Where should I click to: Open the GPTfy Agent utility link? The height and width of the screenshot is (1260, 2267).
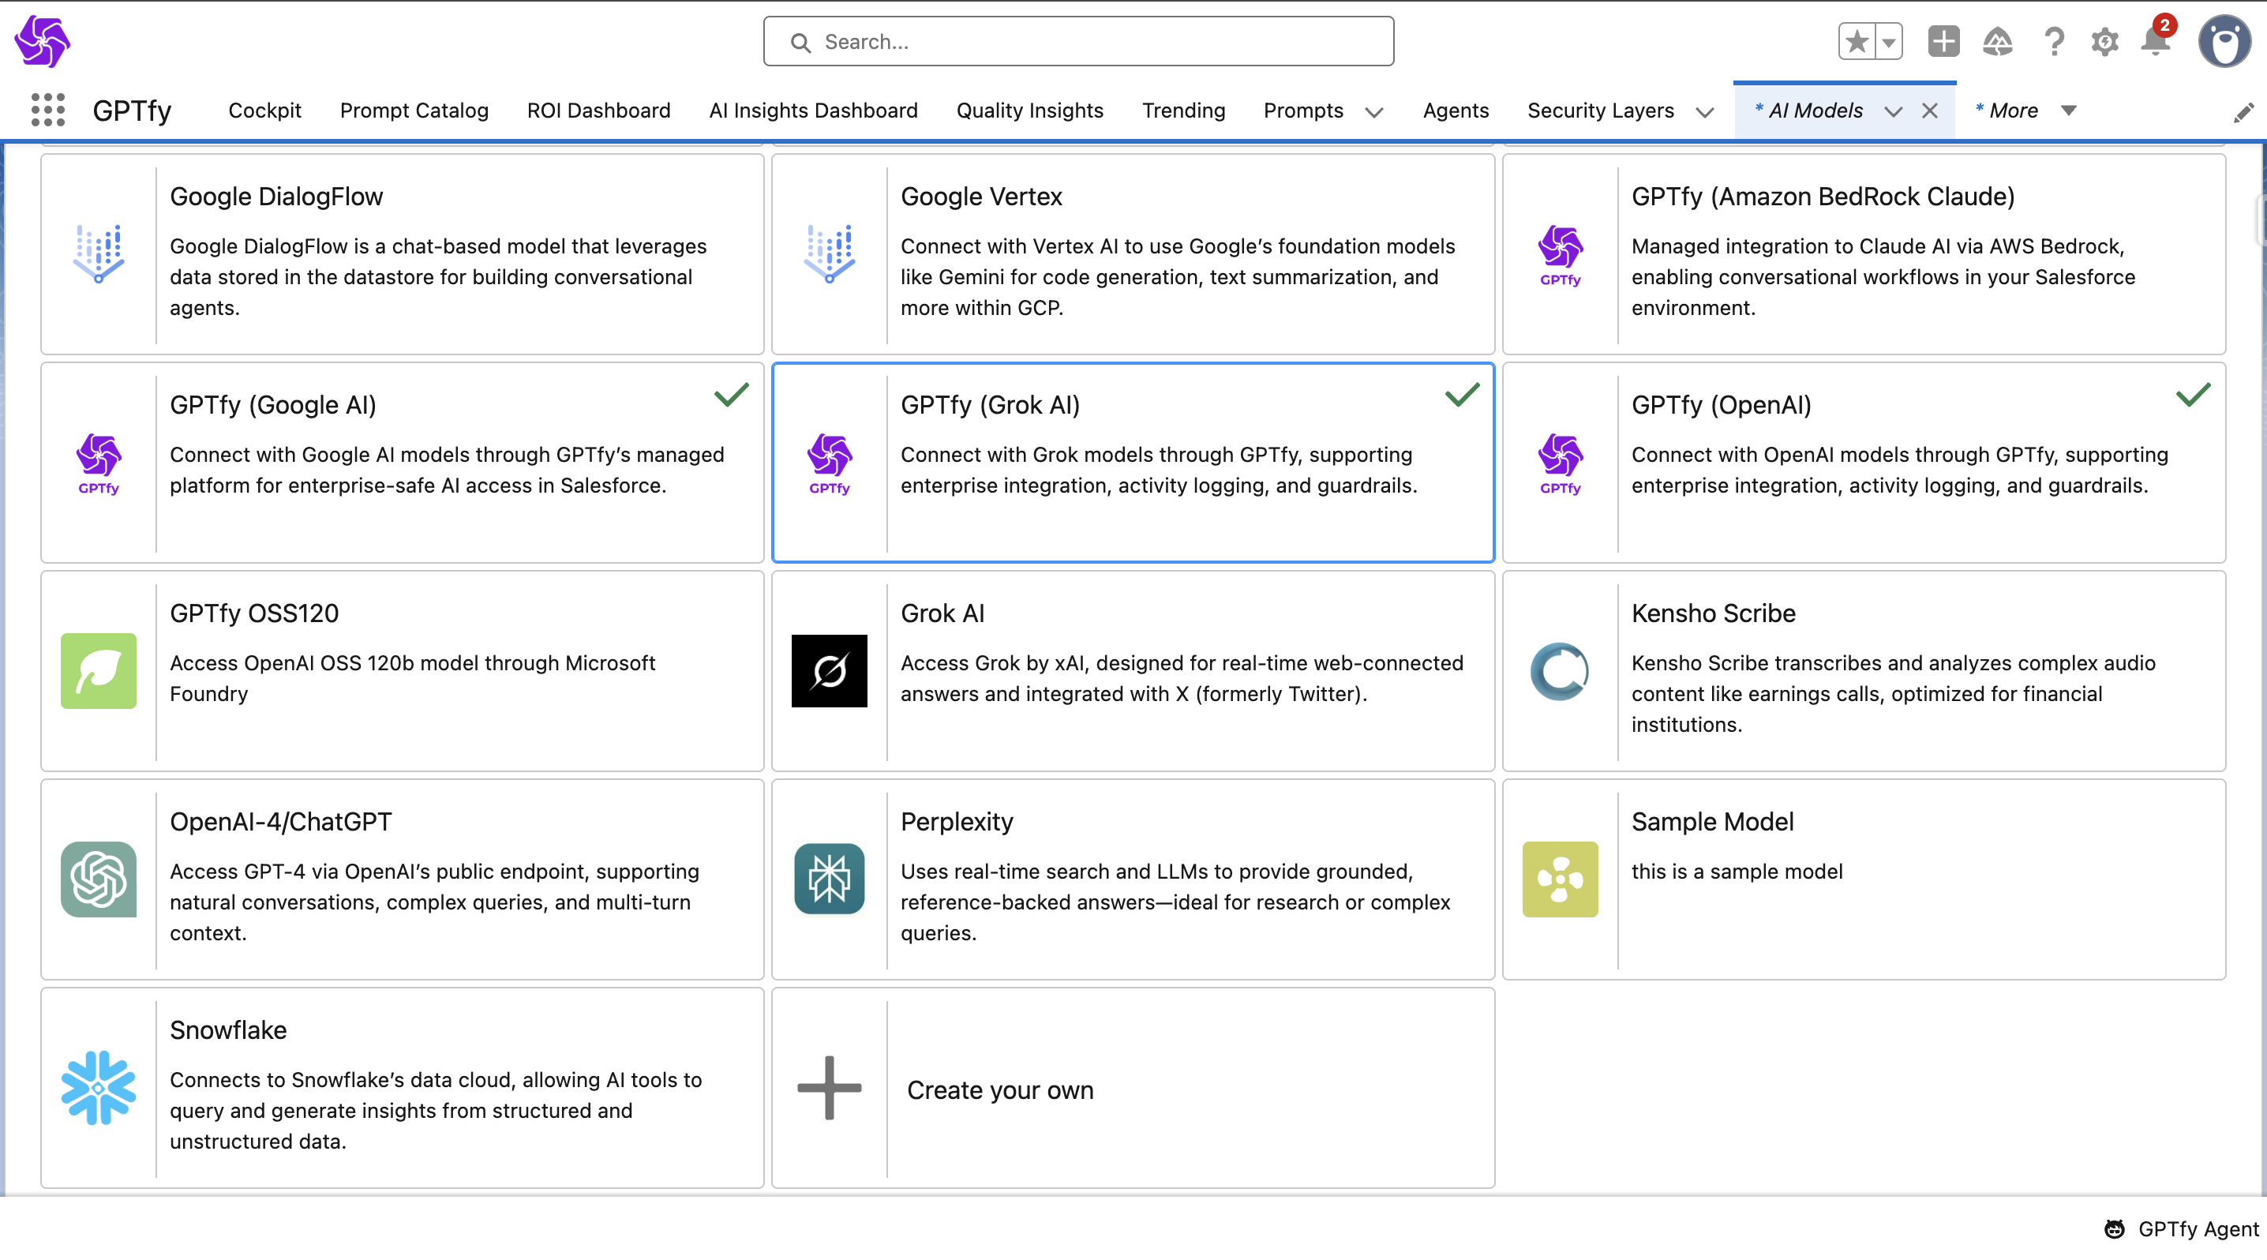(x=2182, y=1228)
